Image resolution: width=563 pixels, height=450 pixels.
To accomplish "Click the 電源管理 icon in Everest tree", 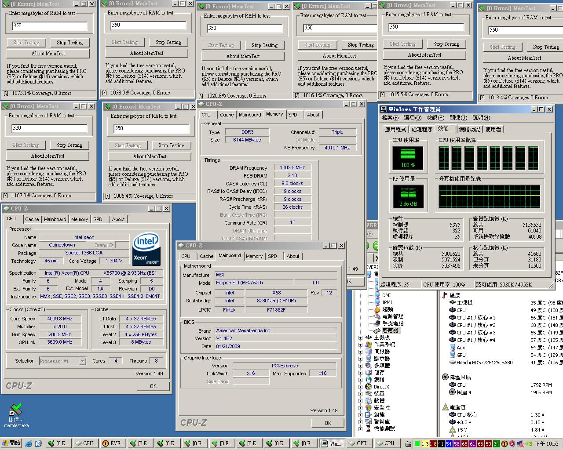I will click(377, 316).
